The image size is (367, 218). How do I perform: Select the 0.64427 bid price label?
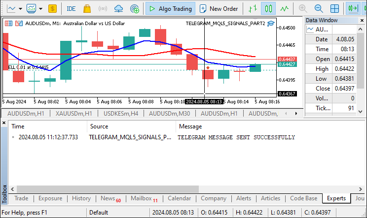(287, 64)
